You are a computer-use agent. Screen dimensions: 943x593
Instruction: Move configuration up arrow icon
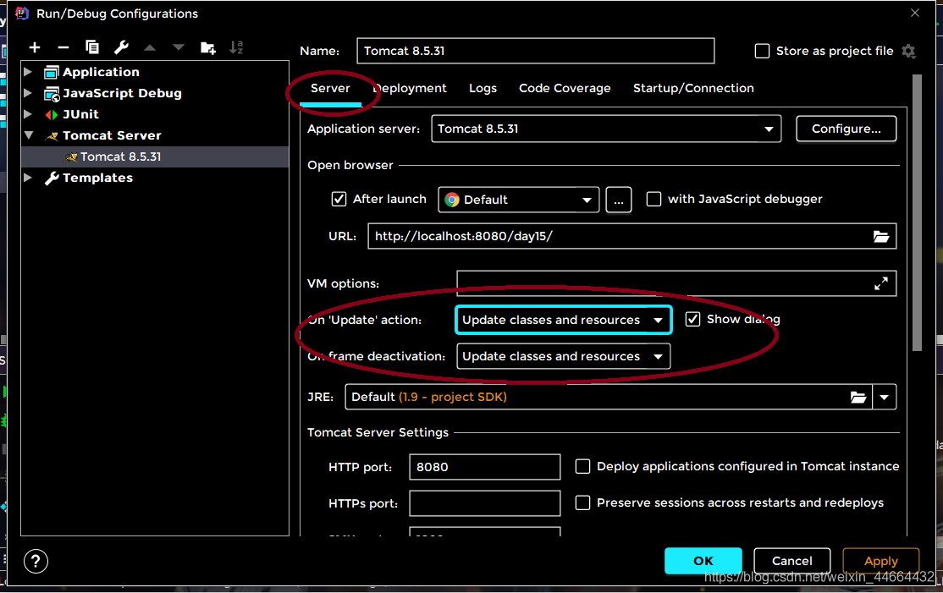tap(150, 47)
